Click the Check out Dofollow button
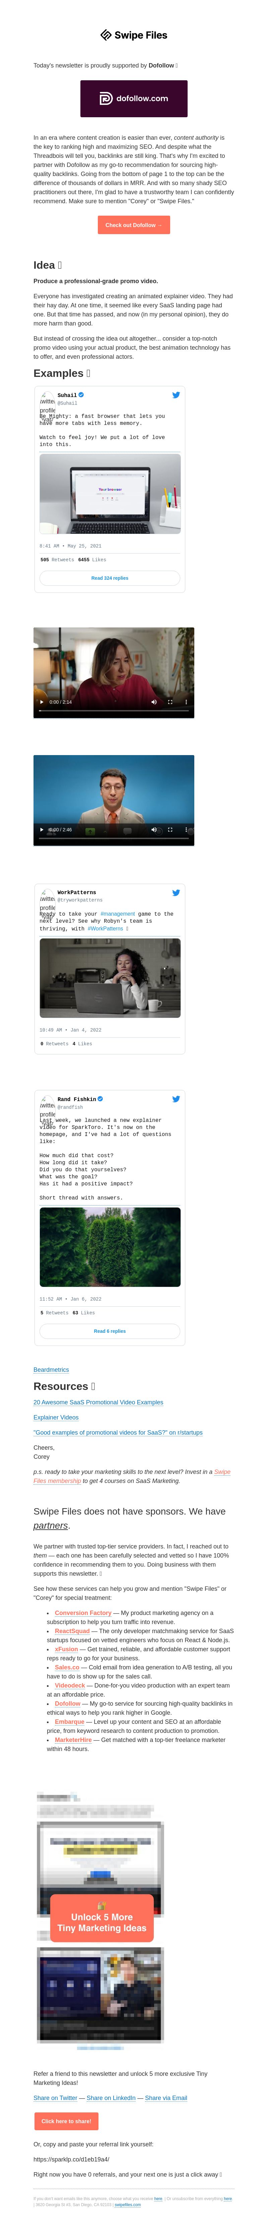This screenshot has height=2230, width=268. pyautogui.click(x=134, y=225)
